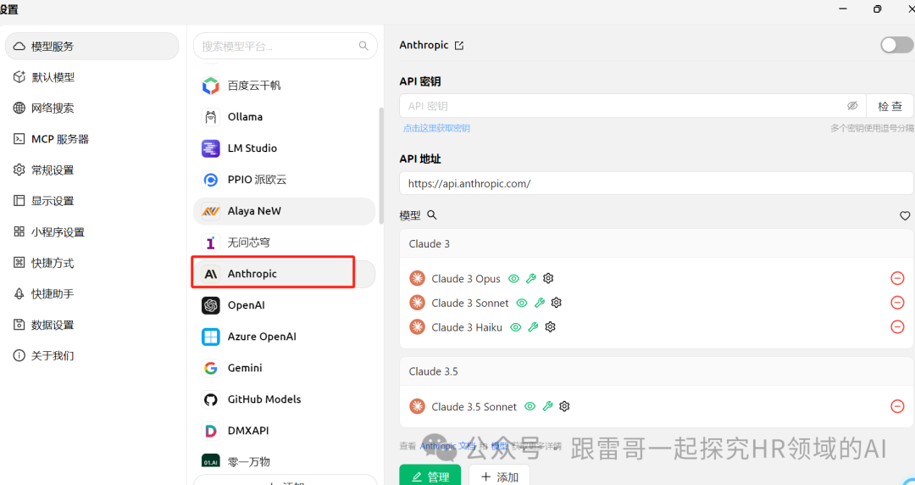Open 数据设置 section

point(91,325)
